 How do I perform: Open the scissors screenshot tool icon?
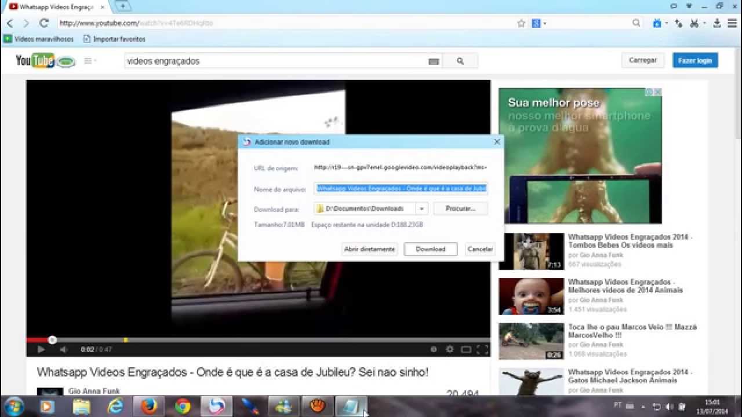click(x=694, y=23)
